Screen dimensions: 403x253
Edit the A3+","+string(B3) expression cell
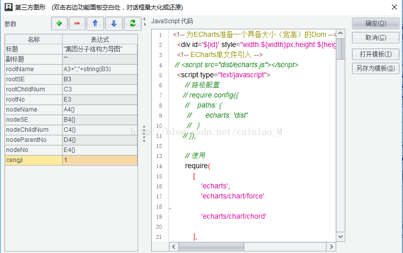100,69
